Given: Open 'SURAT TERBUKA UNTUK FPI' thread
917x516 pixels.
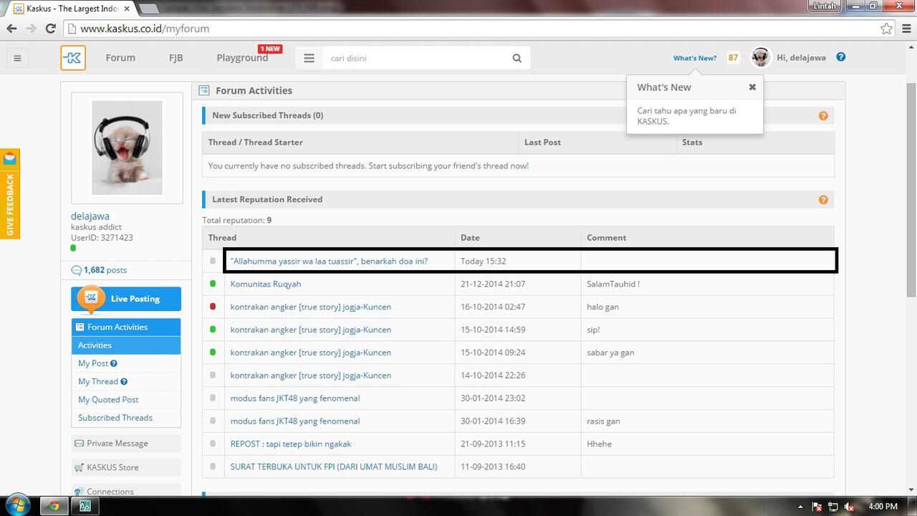Looking at the screenshot, I should pyautogui.click(x=334, y=467).
